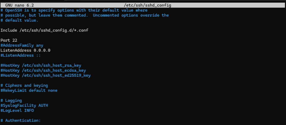
Task: Click the ssh_host_ecdsa_key HostKey line
Action: (x=43, y=70)
